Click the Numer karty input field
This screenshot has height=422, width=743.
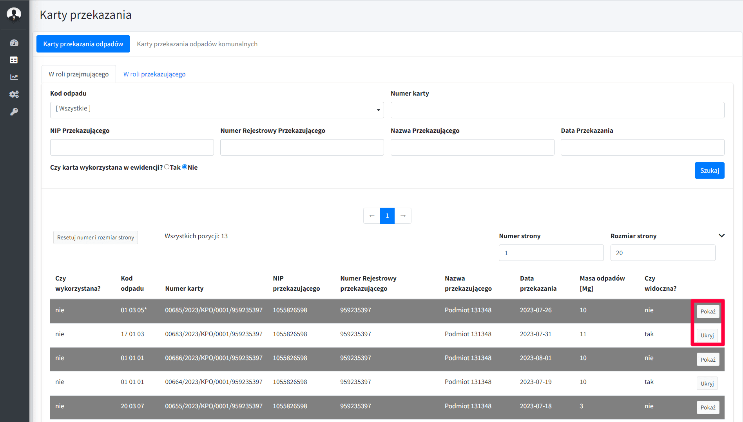click(557, 110)
